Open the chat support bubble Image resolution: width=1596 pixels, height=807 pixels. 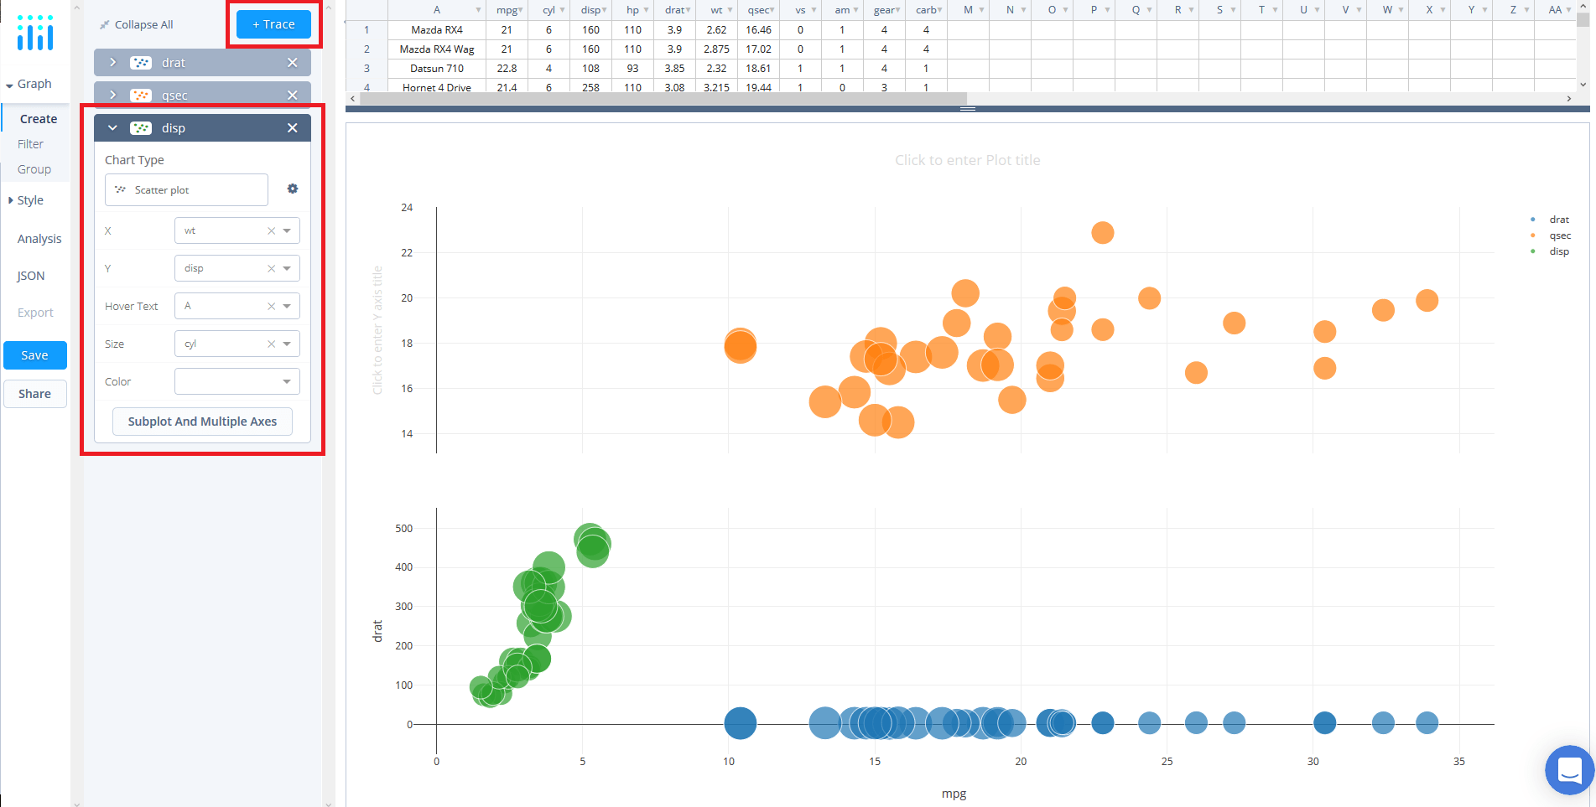1568,769
